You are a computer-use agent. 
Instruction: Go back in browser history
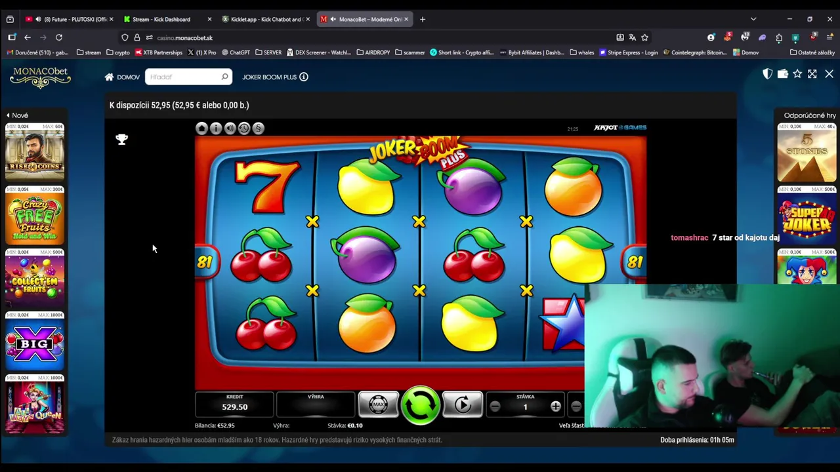click(28, 37)
